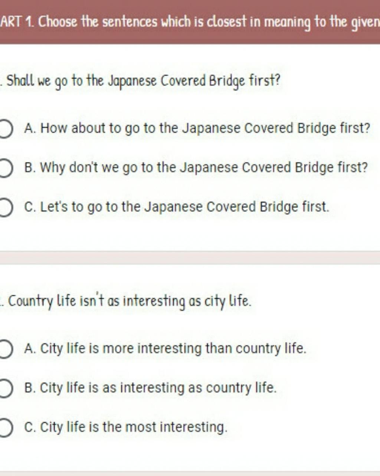Click the Part 1 section header banner
This screenshot has width=380, height=476.
coord(190,22)
